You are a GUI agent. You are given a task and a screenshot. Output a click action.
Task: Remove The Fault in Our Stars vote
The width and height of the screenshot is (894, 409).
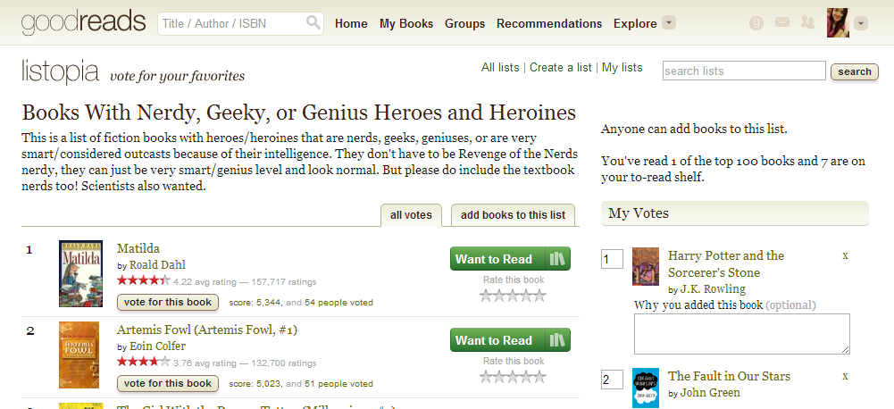click(845, 376)
